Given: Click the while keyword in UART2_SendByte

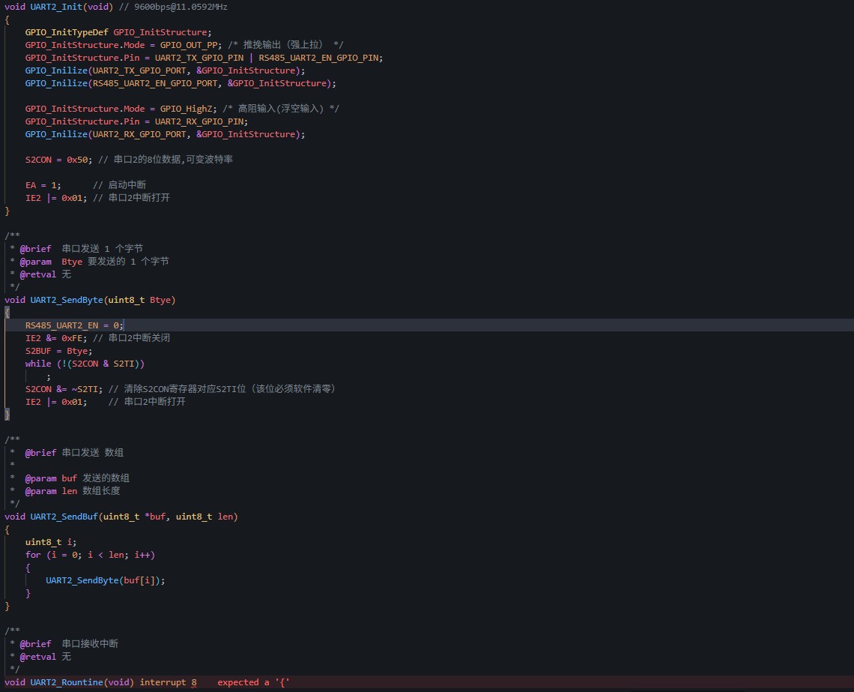Looking at the screenshot, I should coord(38,364).
